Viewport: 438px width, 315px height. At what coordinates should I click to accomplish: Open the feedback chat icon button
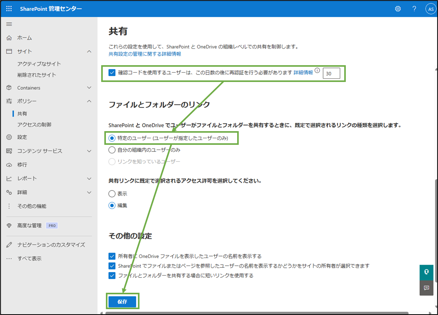[427, 288]
